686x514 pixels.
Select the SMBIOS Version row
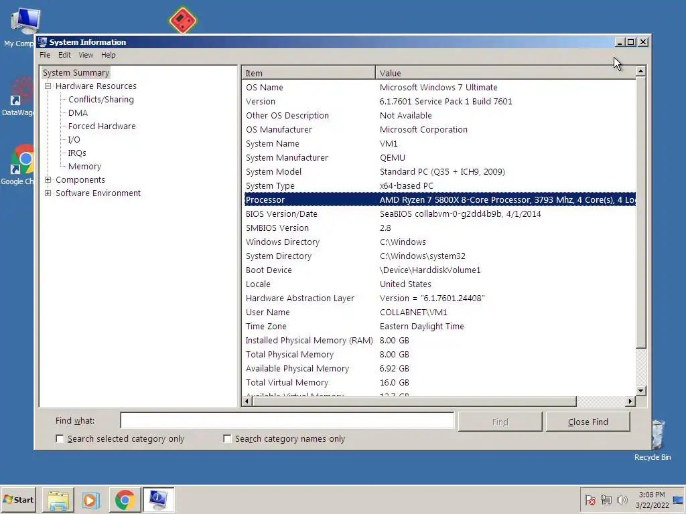[439, 228]
